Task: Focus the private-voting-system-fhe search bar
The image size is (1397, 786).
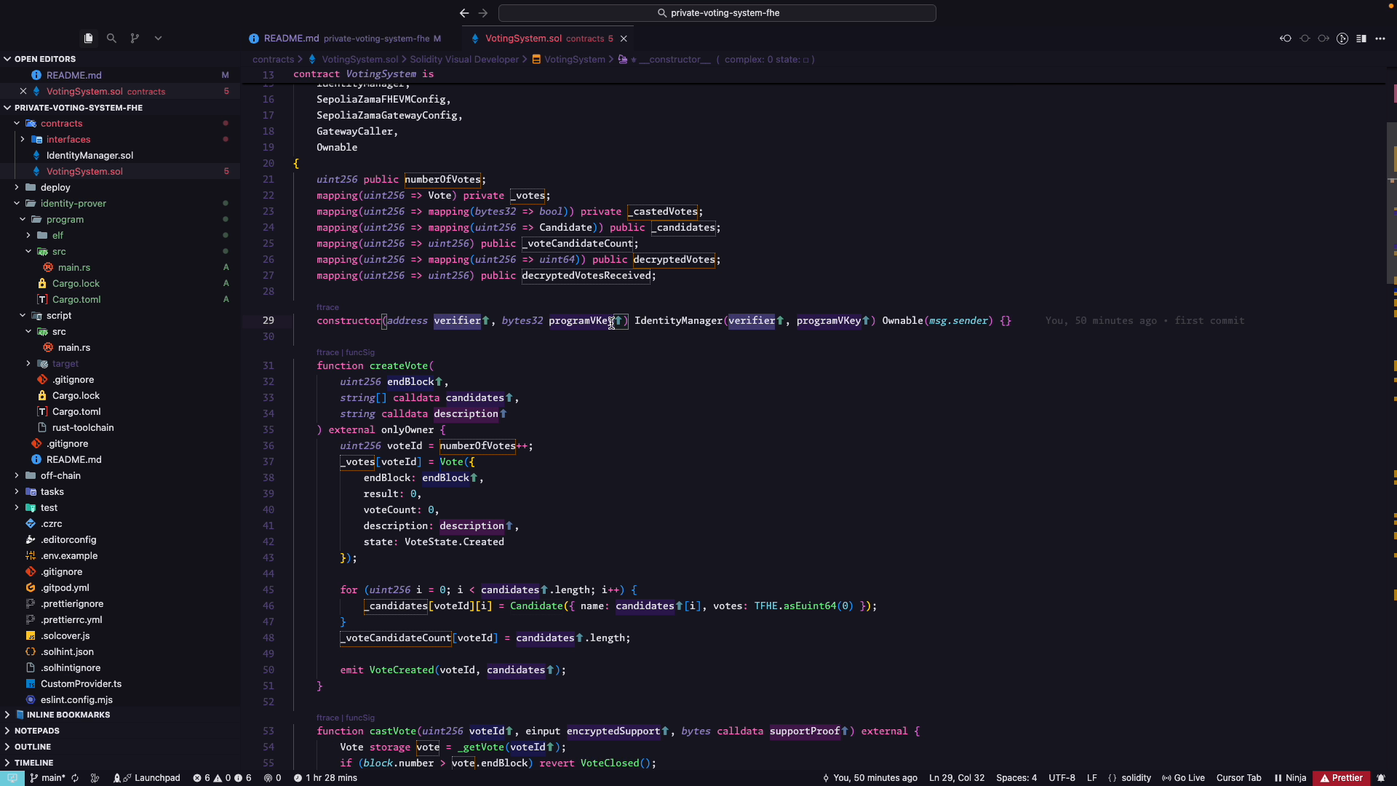Action: [x=717, y=13]
